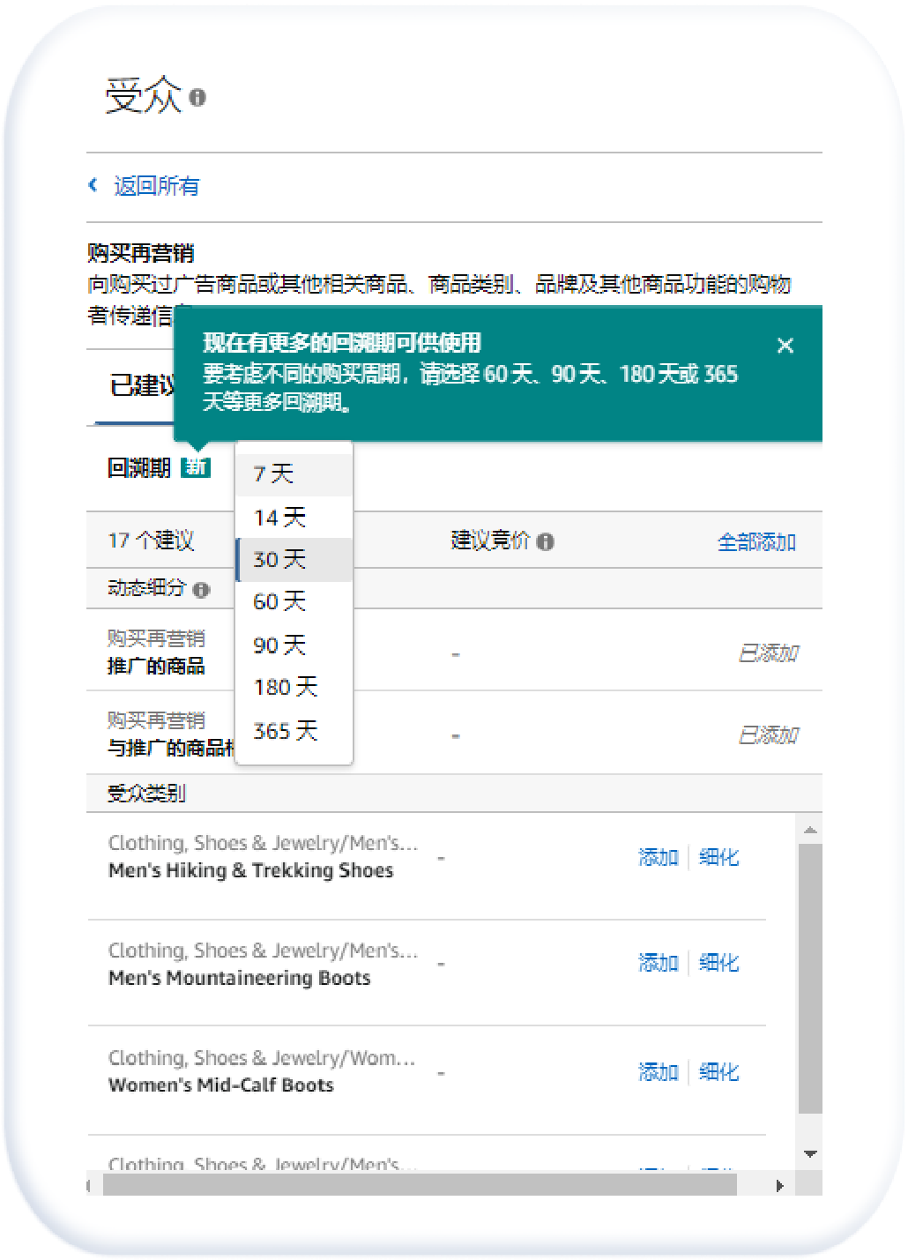The height and width of the screenshot is (1260, 908).
Task: Select the 365 天 lookback option
Action: pyautogui.click(x=281, y=731)
